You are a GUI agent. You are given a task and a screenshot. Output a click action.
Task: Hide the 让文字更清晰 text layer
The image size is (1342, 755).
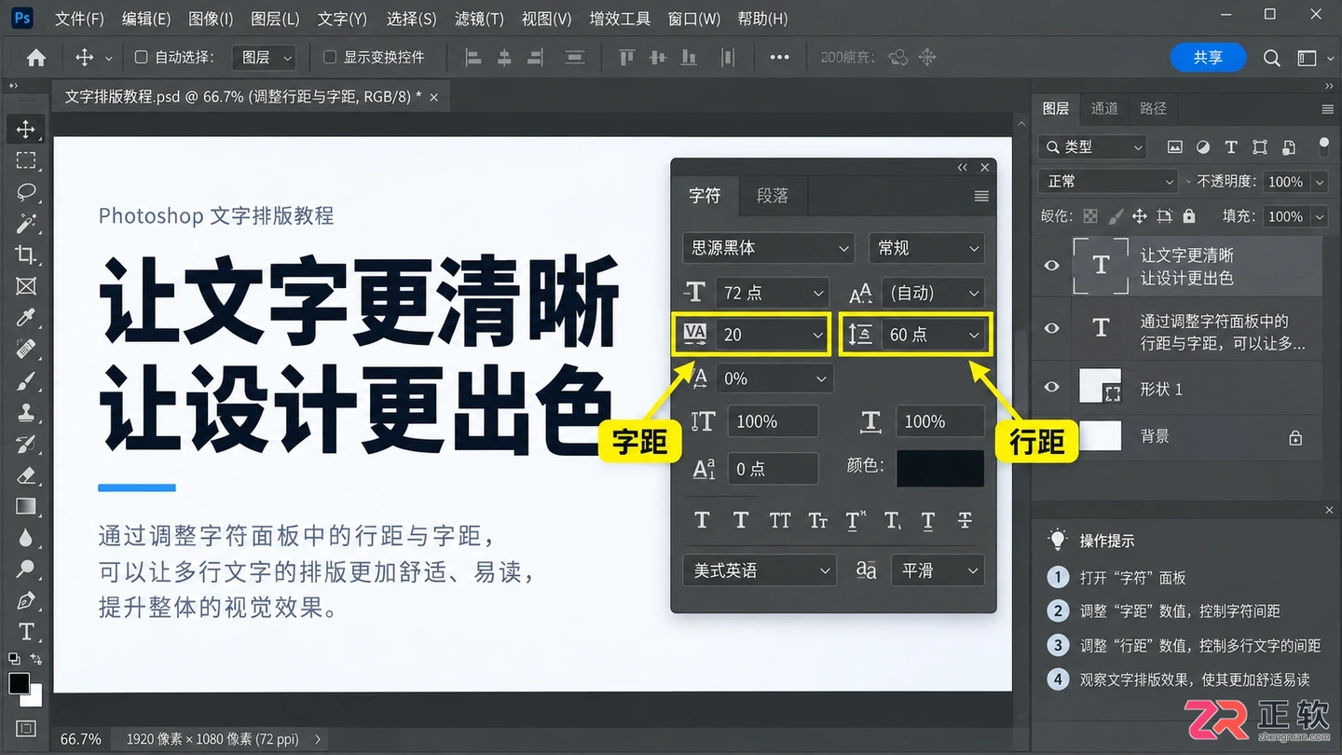coord(1052,266)
